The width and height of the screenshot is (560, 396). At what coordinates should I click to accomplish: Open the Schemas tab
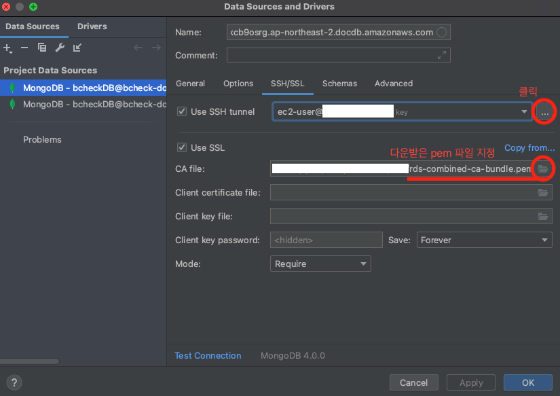pyautogui.click(x=339, y=84)
